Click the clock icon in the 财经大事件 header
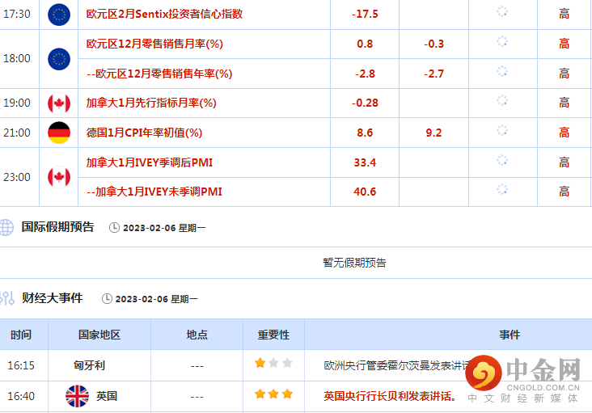The height and width of the screenshot is (413, 592). 107,299
